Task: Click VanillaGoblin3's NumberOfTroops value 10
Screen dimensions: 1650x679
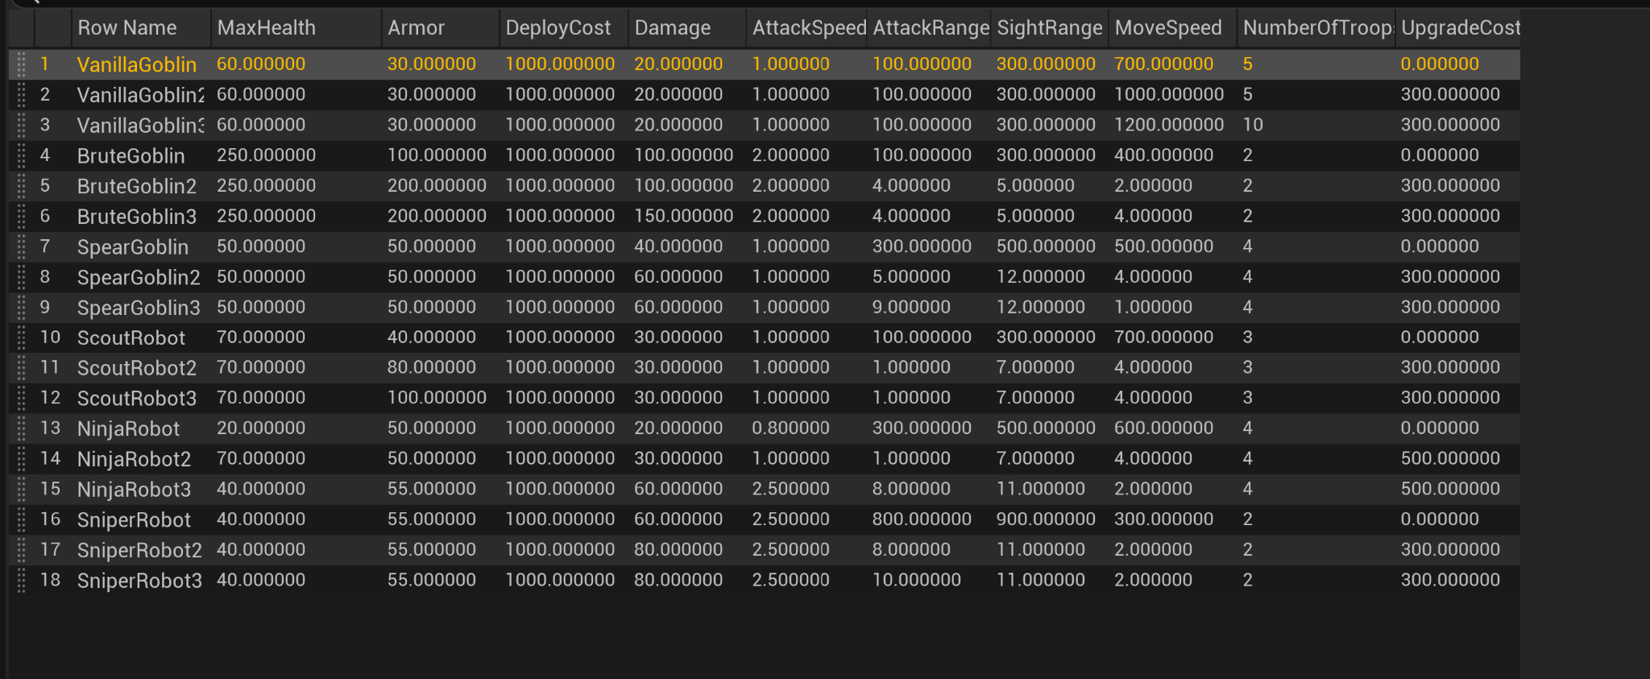Action: coord(1253,126)
